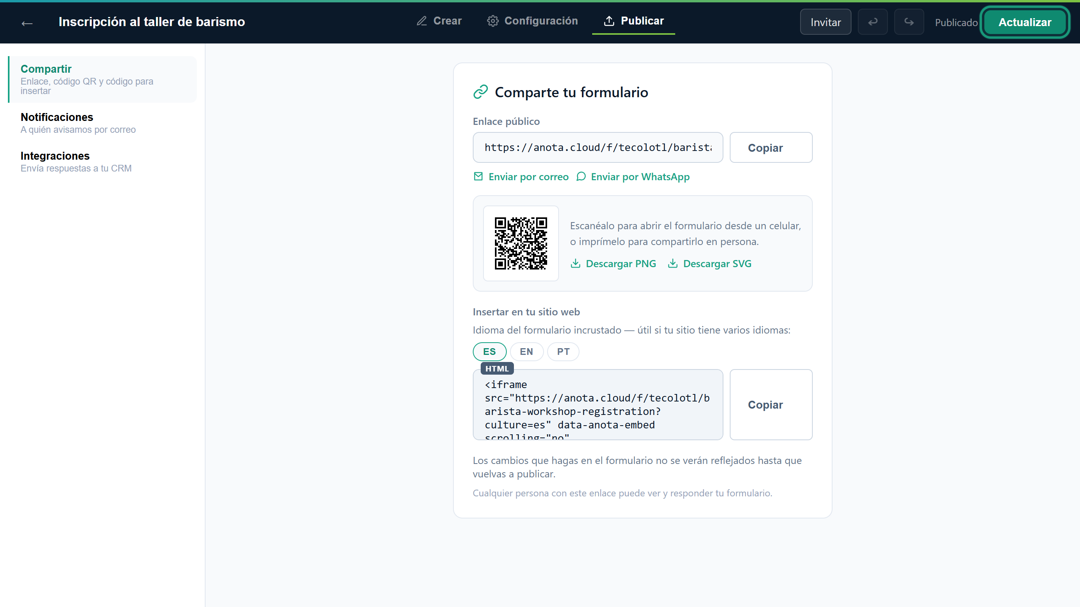Viewport: 1080px width, 607px height.
Task: Click the chain link icon by the heading
Action: point(480,92)
